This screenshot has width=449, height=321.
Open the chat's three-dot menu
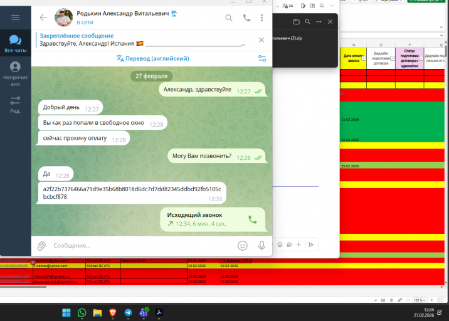pos(261,18)
